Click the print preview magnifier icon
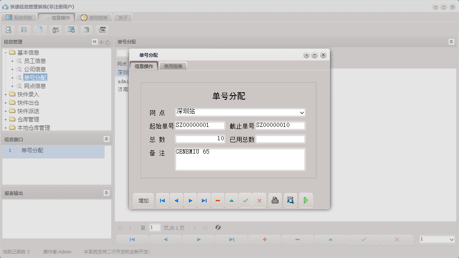Screen dimensions: 459x258 pyautogui.click(x=290, y=200)
